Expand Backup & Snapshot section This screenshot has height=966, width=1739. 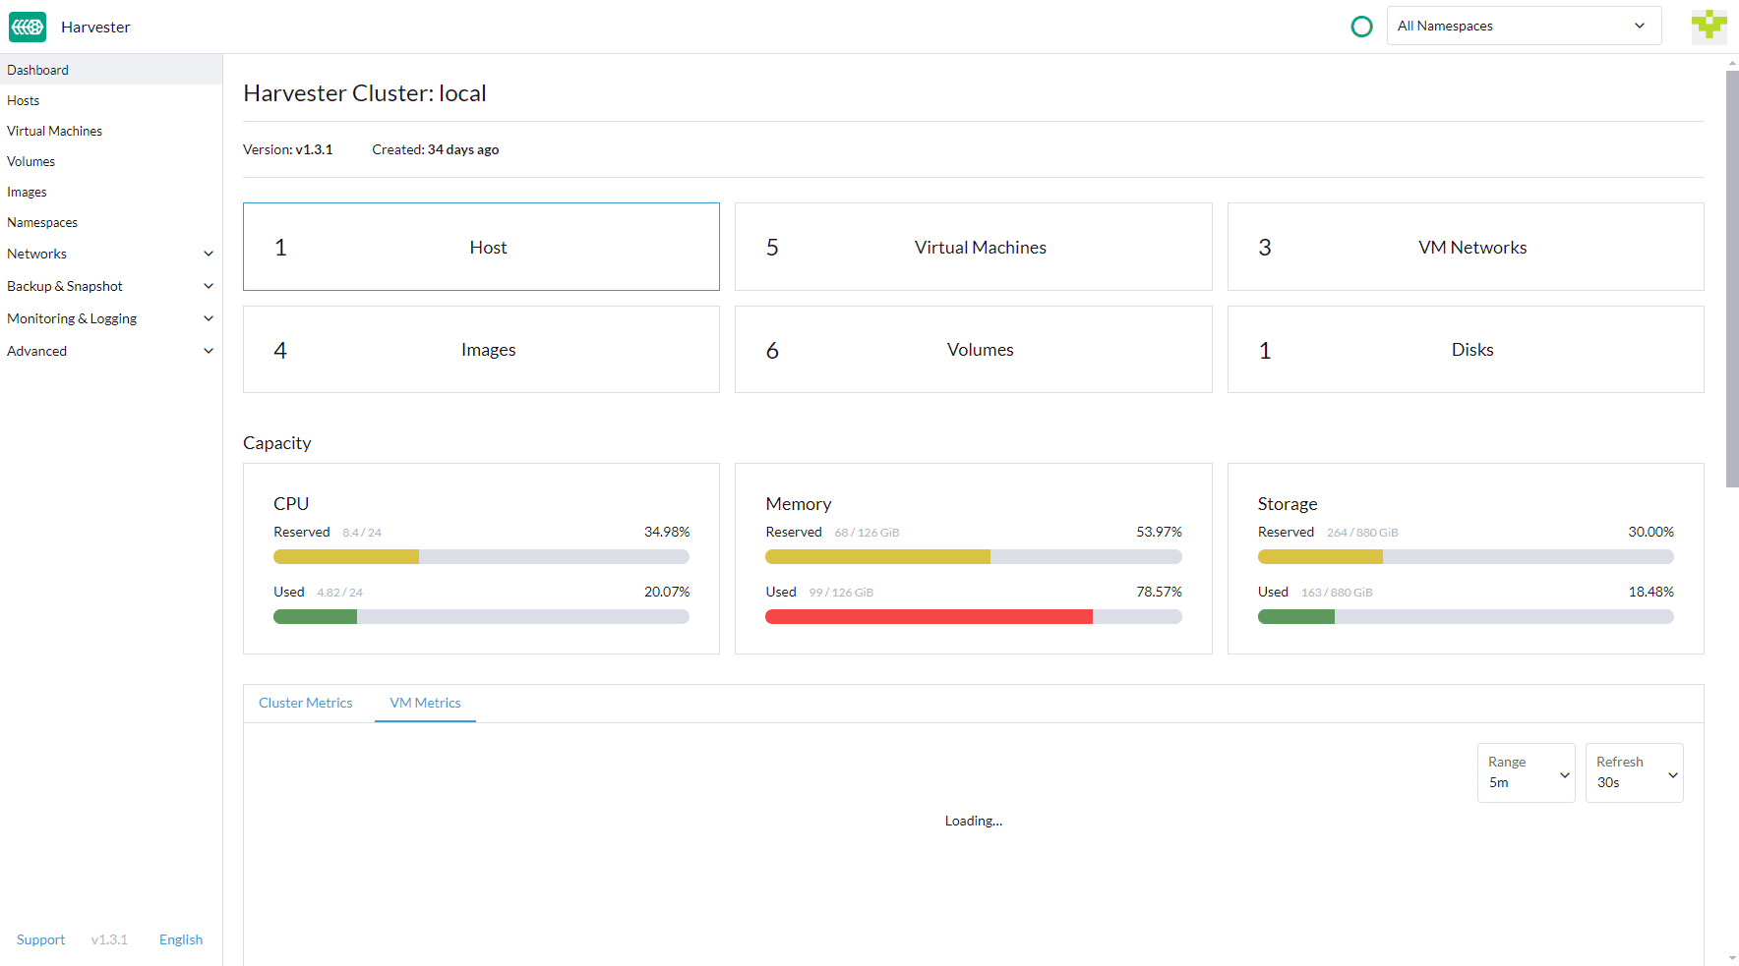click(x=111, y=286)
